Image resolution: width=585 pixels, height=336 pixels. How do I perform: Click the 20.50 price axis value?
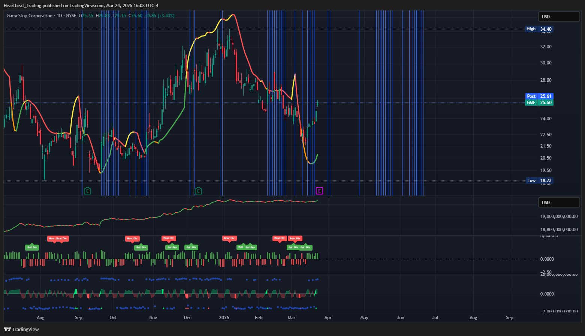[546, 158]
